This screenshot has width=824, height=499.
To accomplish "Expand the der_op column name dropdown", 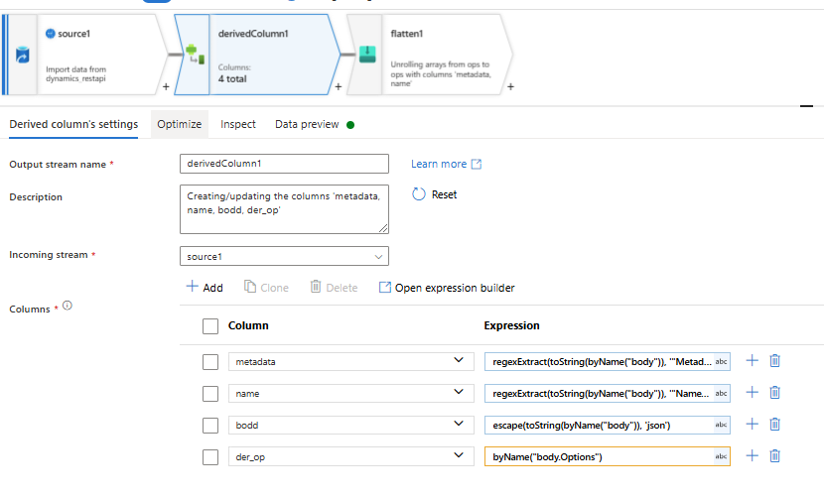I will (x=459, y=456).
